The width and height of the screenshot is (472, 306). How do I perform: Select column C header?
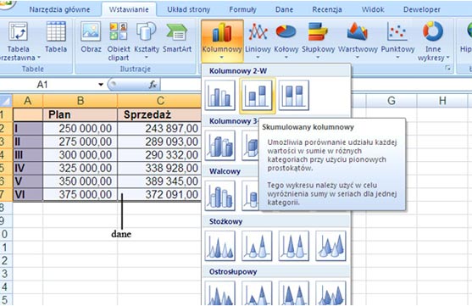point(159,101)
